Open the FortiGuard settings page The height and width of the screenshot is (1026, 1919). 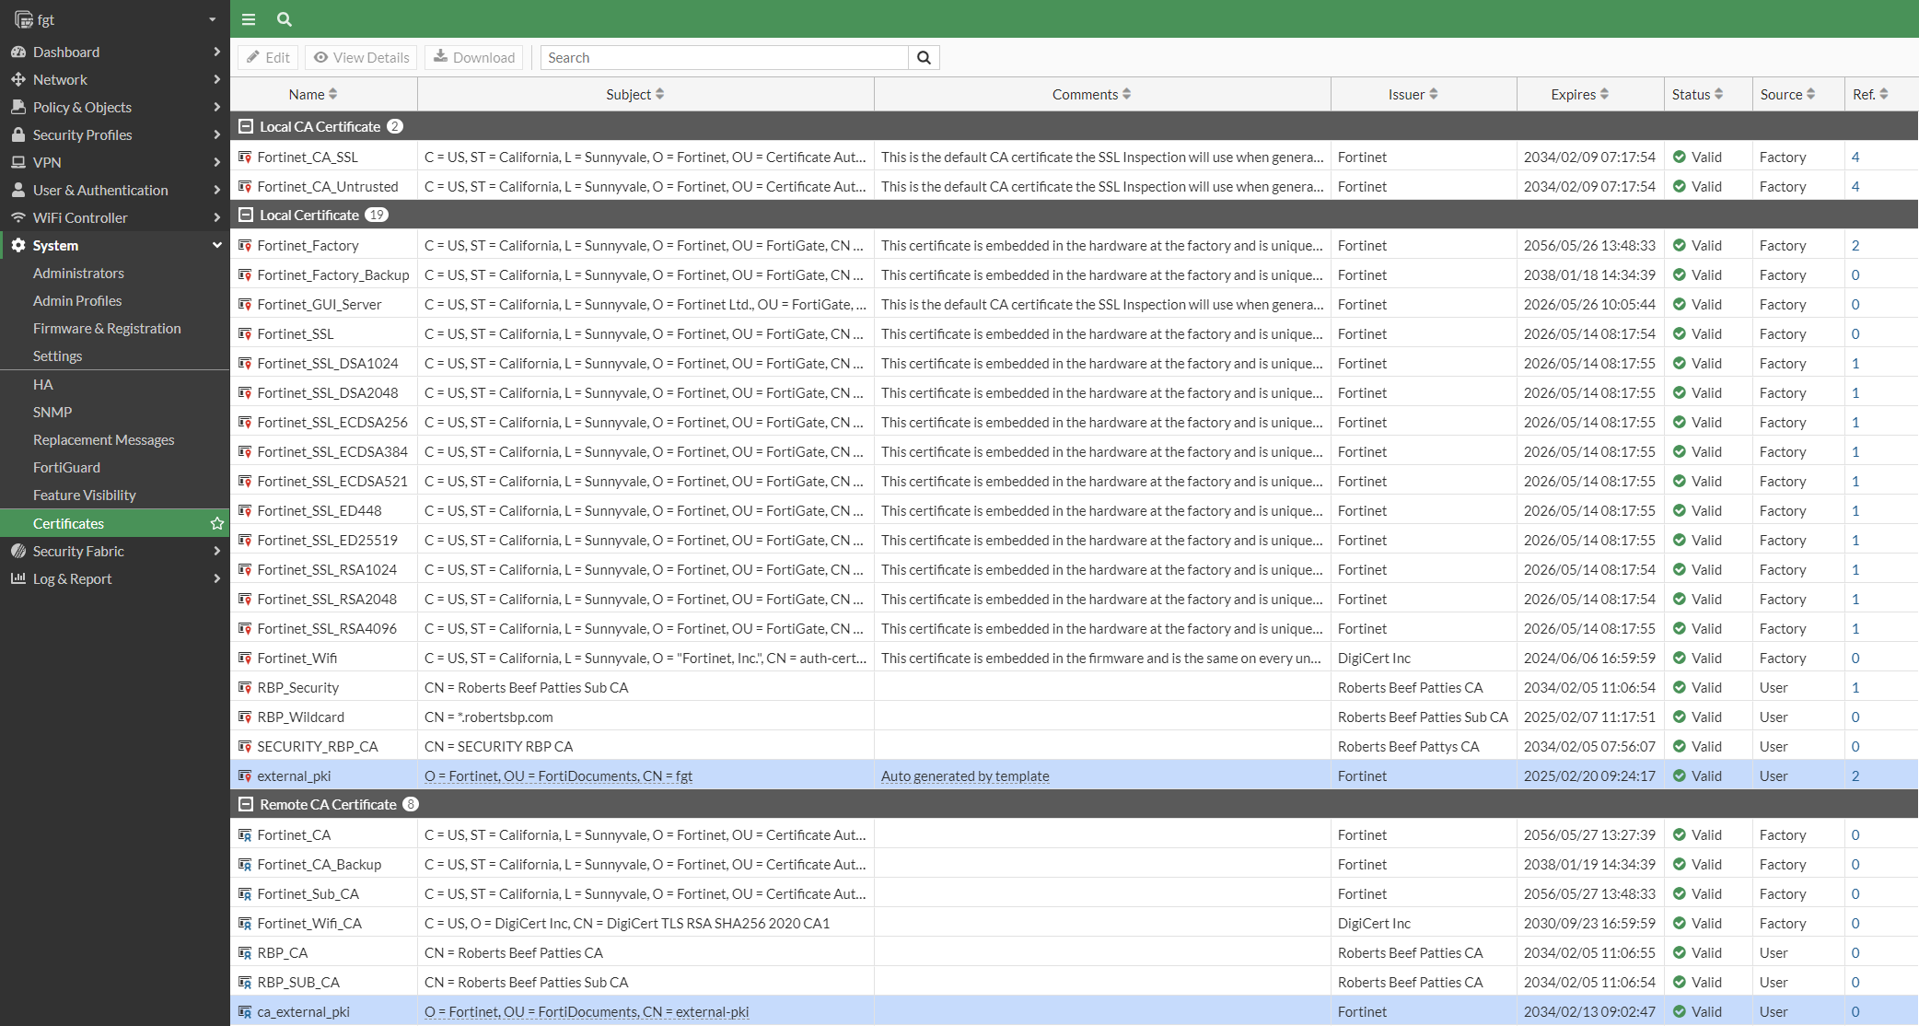coord(66,467)
